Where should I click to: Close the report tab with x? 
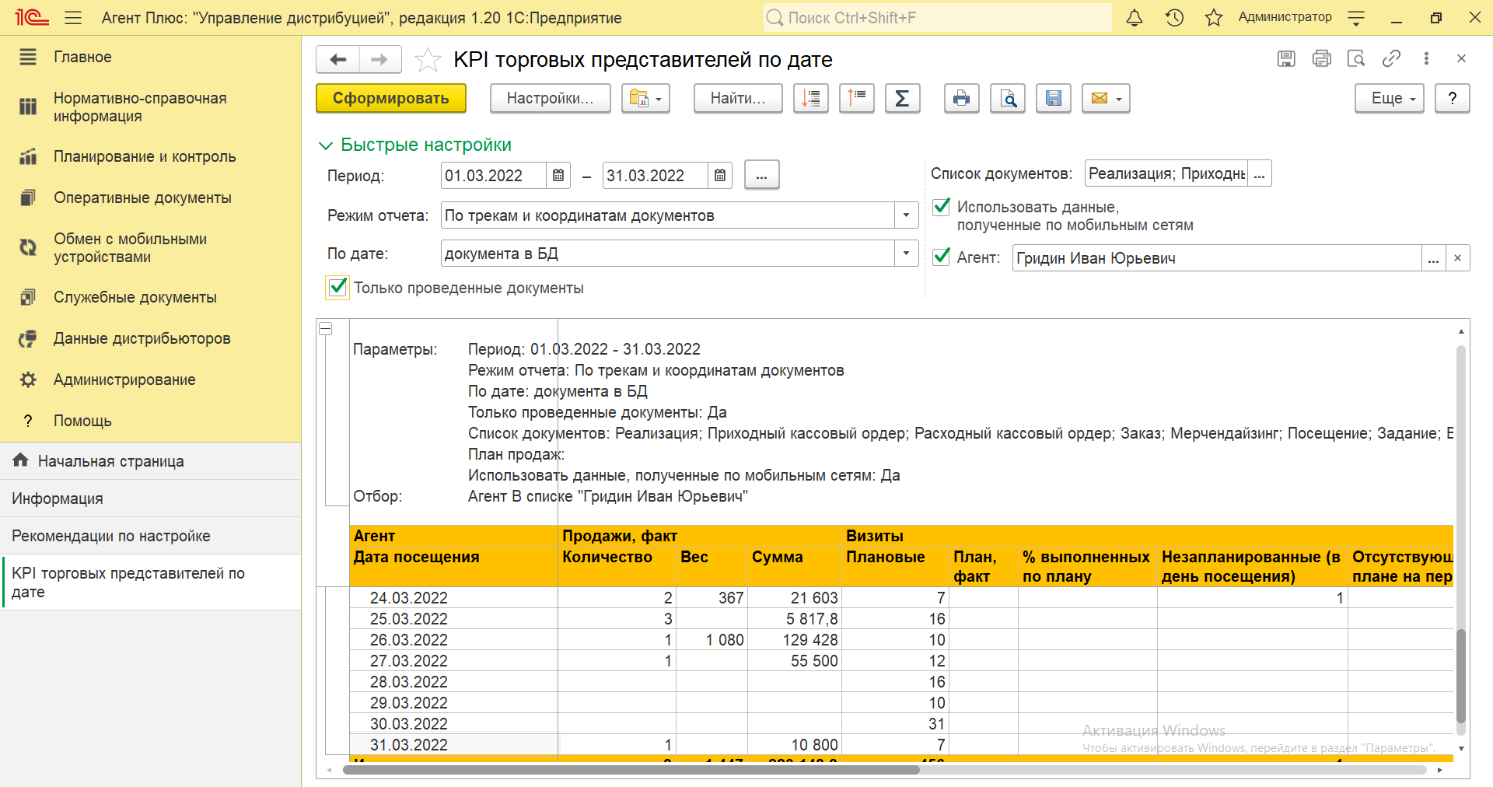point(1461,58)
